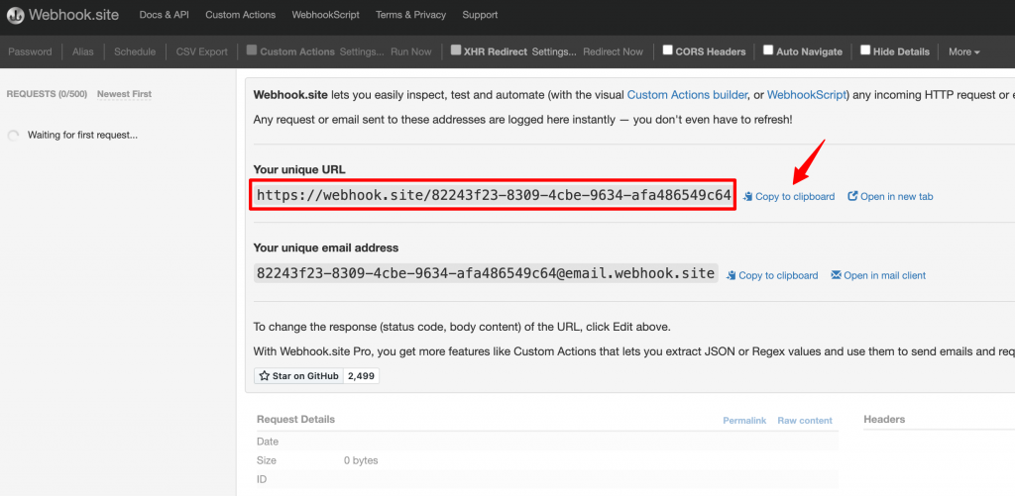Click the loading spinner beside Waiting for first request
This screenshot has width=1015, height=496.
pyautogui.click(x=13, y=136)
